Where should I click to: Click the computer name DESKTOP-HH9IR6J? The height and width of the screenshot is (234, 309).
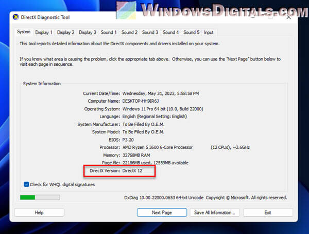click(x=141, y=101)
